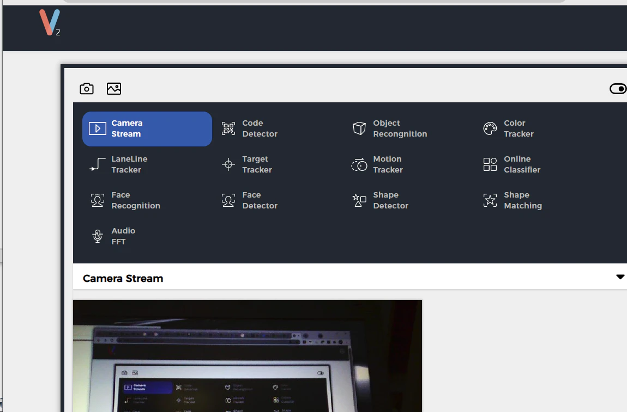Select the Target Tracker crosshair icon
The image size is (627, 412).
coord(228,164)
